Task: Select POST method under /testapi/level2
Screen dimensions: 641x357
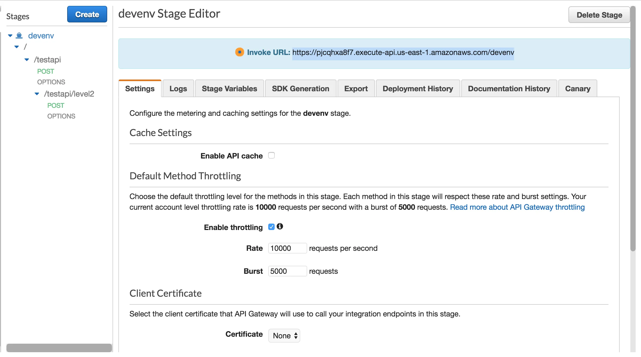Action: pyautogui.click(x=56, y=105)
